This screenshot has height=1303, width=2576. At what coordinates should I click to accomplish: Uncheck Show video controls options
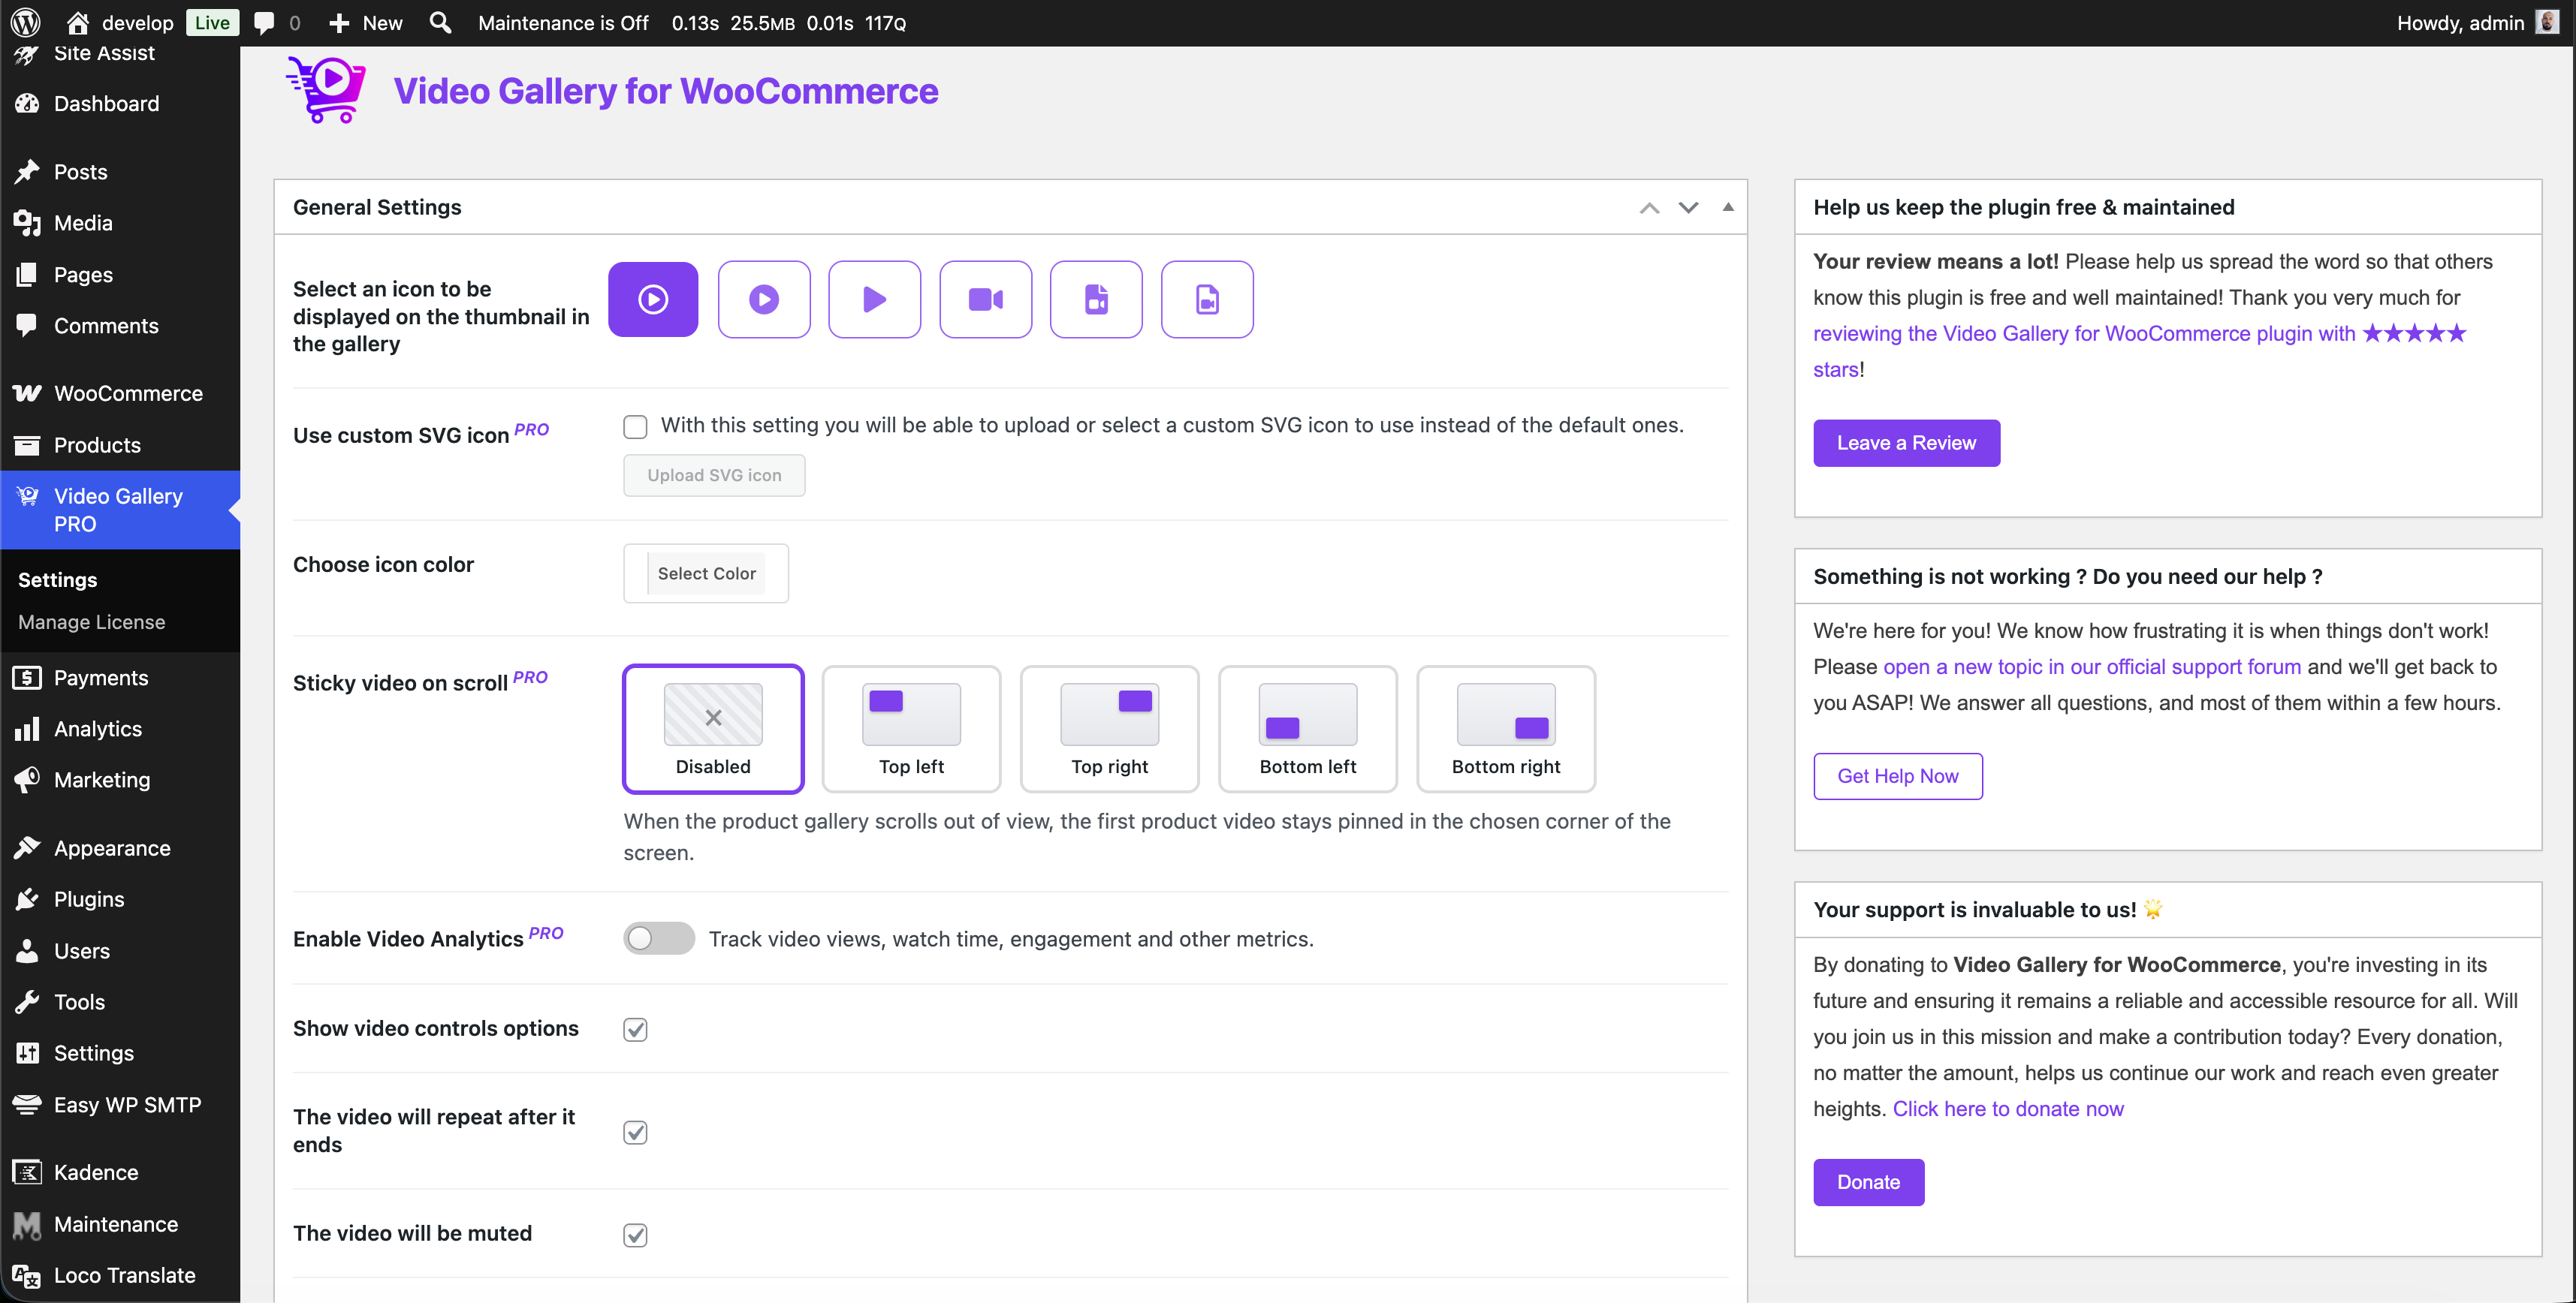coord(635,1029)
